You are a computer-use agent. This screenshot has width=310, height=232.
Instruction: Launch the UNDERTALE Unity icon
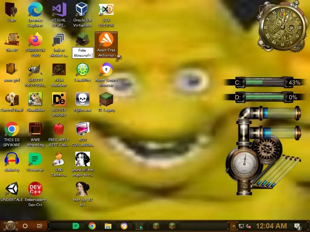(12, 189)
